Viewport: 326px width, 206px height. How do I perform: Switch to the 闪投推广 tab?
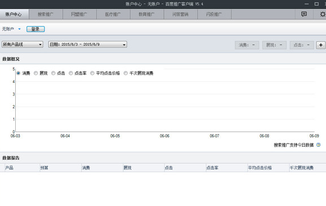(x=214, y=14)
